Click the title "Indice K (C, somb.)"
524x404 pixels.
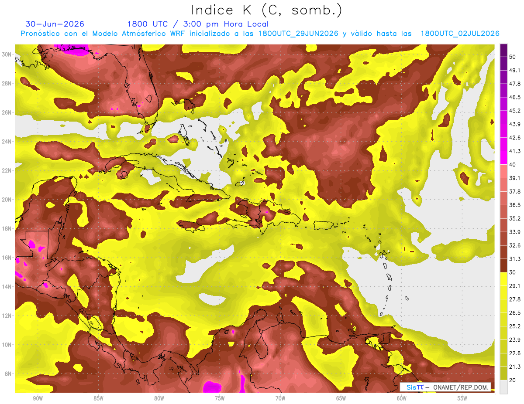[x=267, y=10]
